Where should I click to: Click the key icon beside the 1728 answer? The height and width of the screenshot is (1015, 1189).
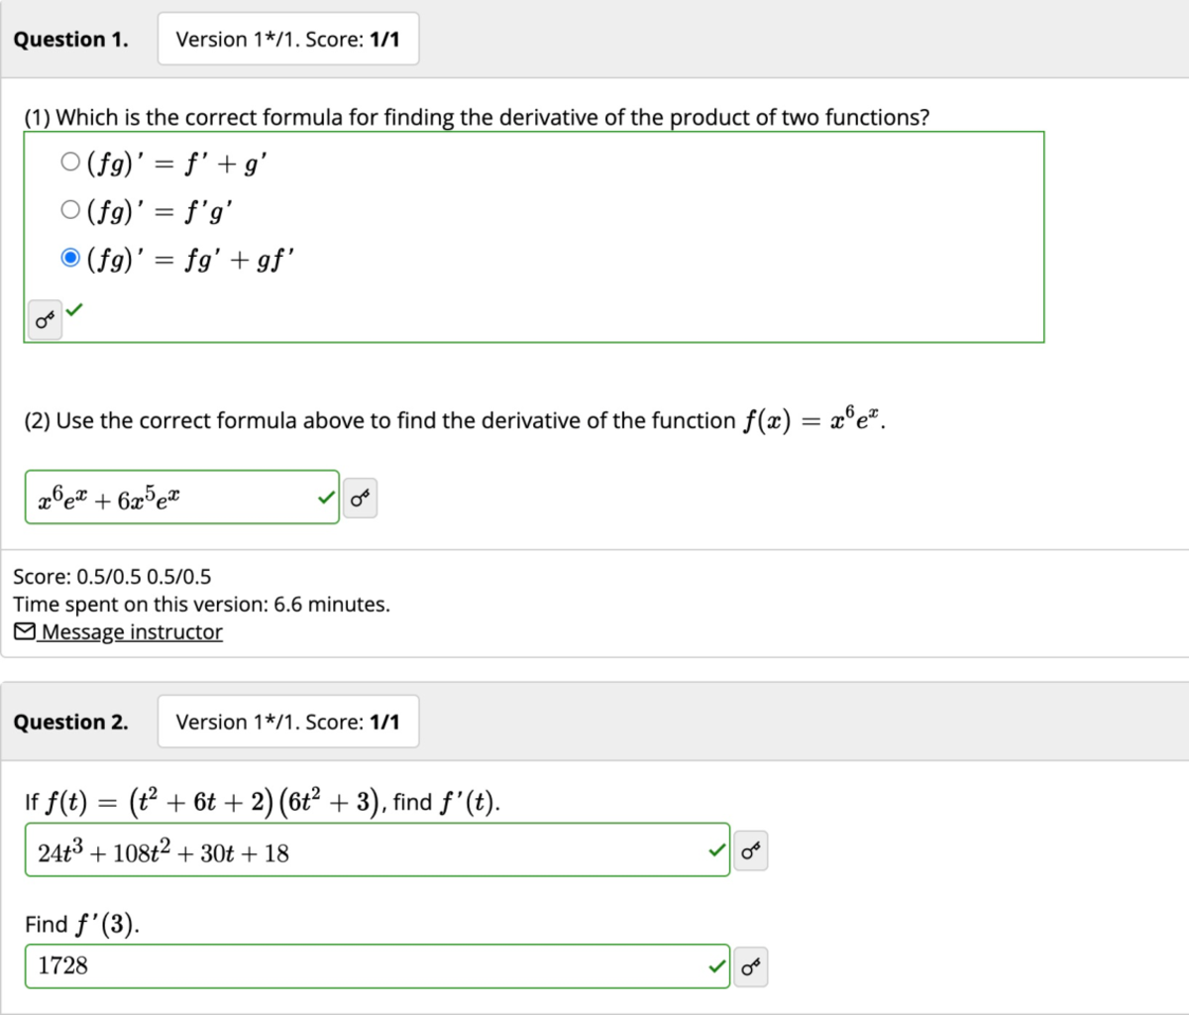[750, 966]
